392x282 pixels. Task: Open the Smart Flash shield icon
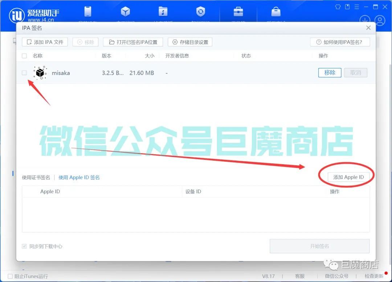point(200,12)
